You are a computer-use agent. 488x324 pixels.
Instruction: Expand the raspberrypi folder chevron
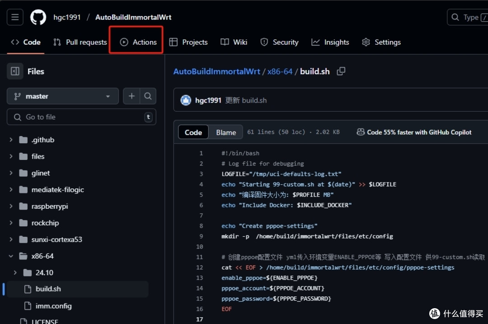(11, 206)
